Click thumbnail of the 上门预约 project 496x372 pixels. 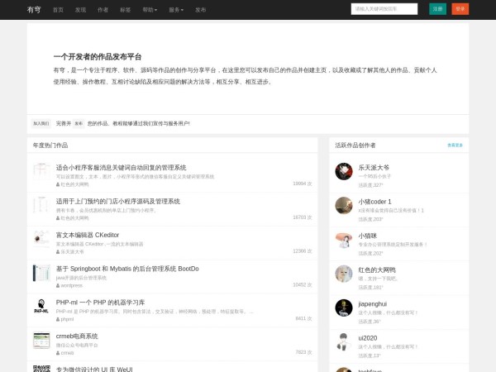coord(41,205)
